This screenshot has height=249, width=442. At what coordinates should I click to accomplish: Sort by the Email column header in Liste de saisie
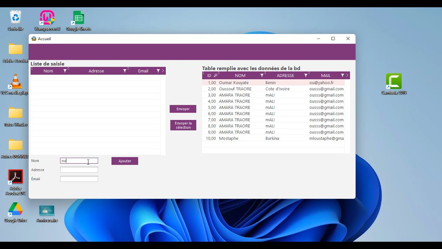click(143, 71)
